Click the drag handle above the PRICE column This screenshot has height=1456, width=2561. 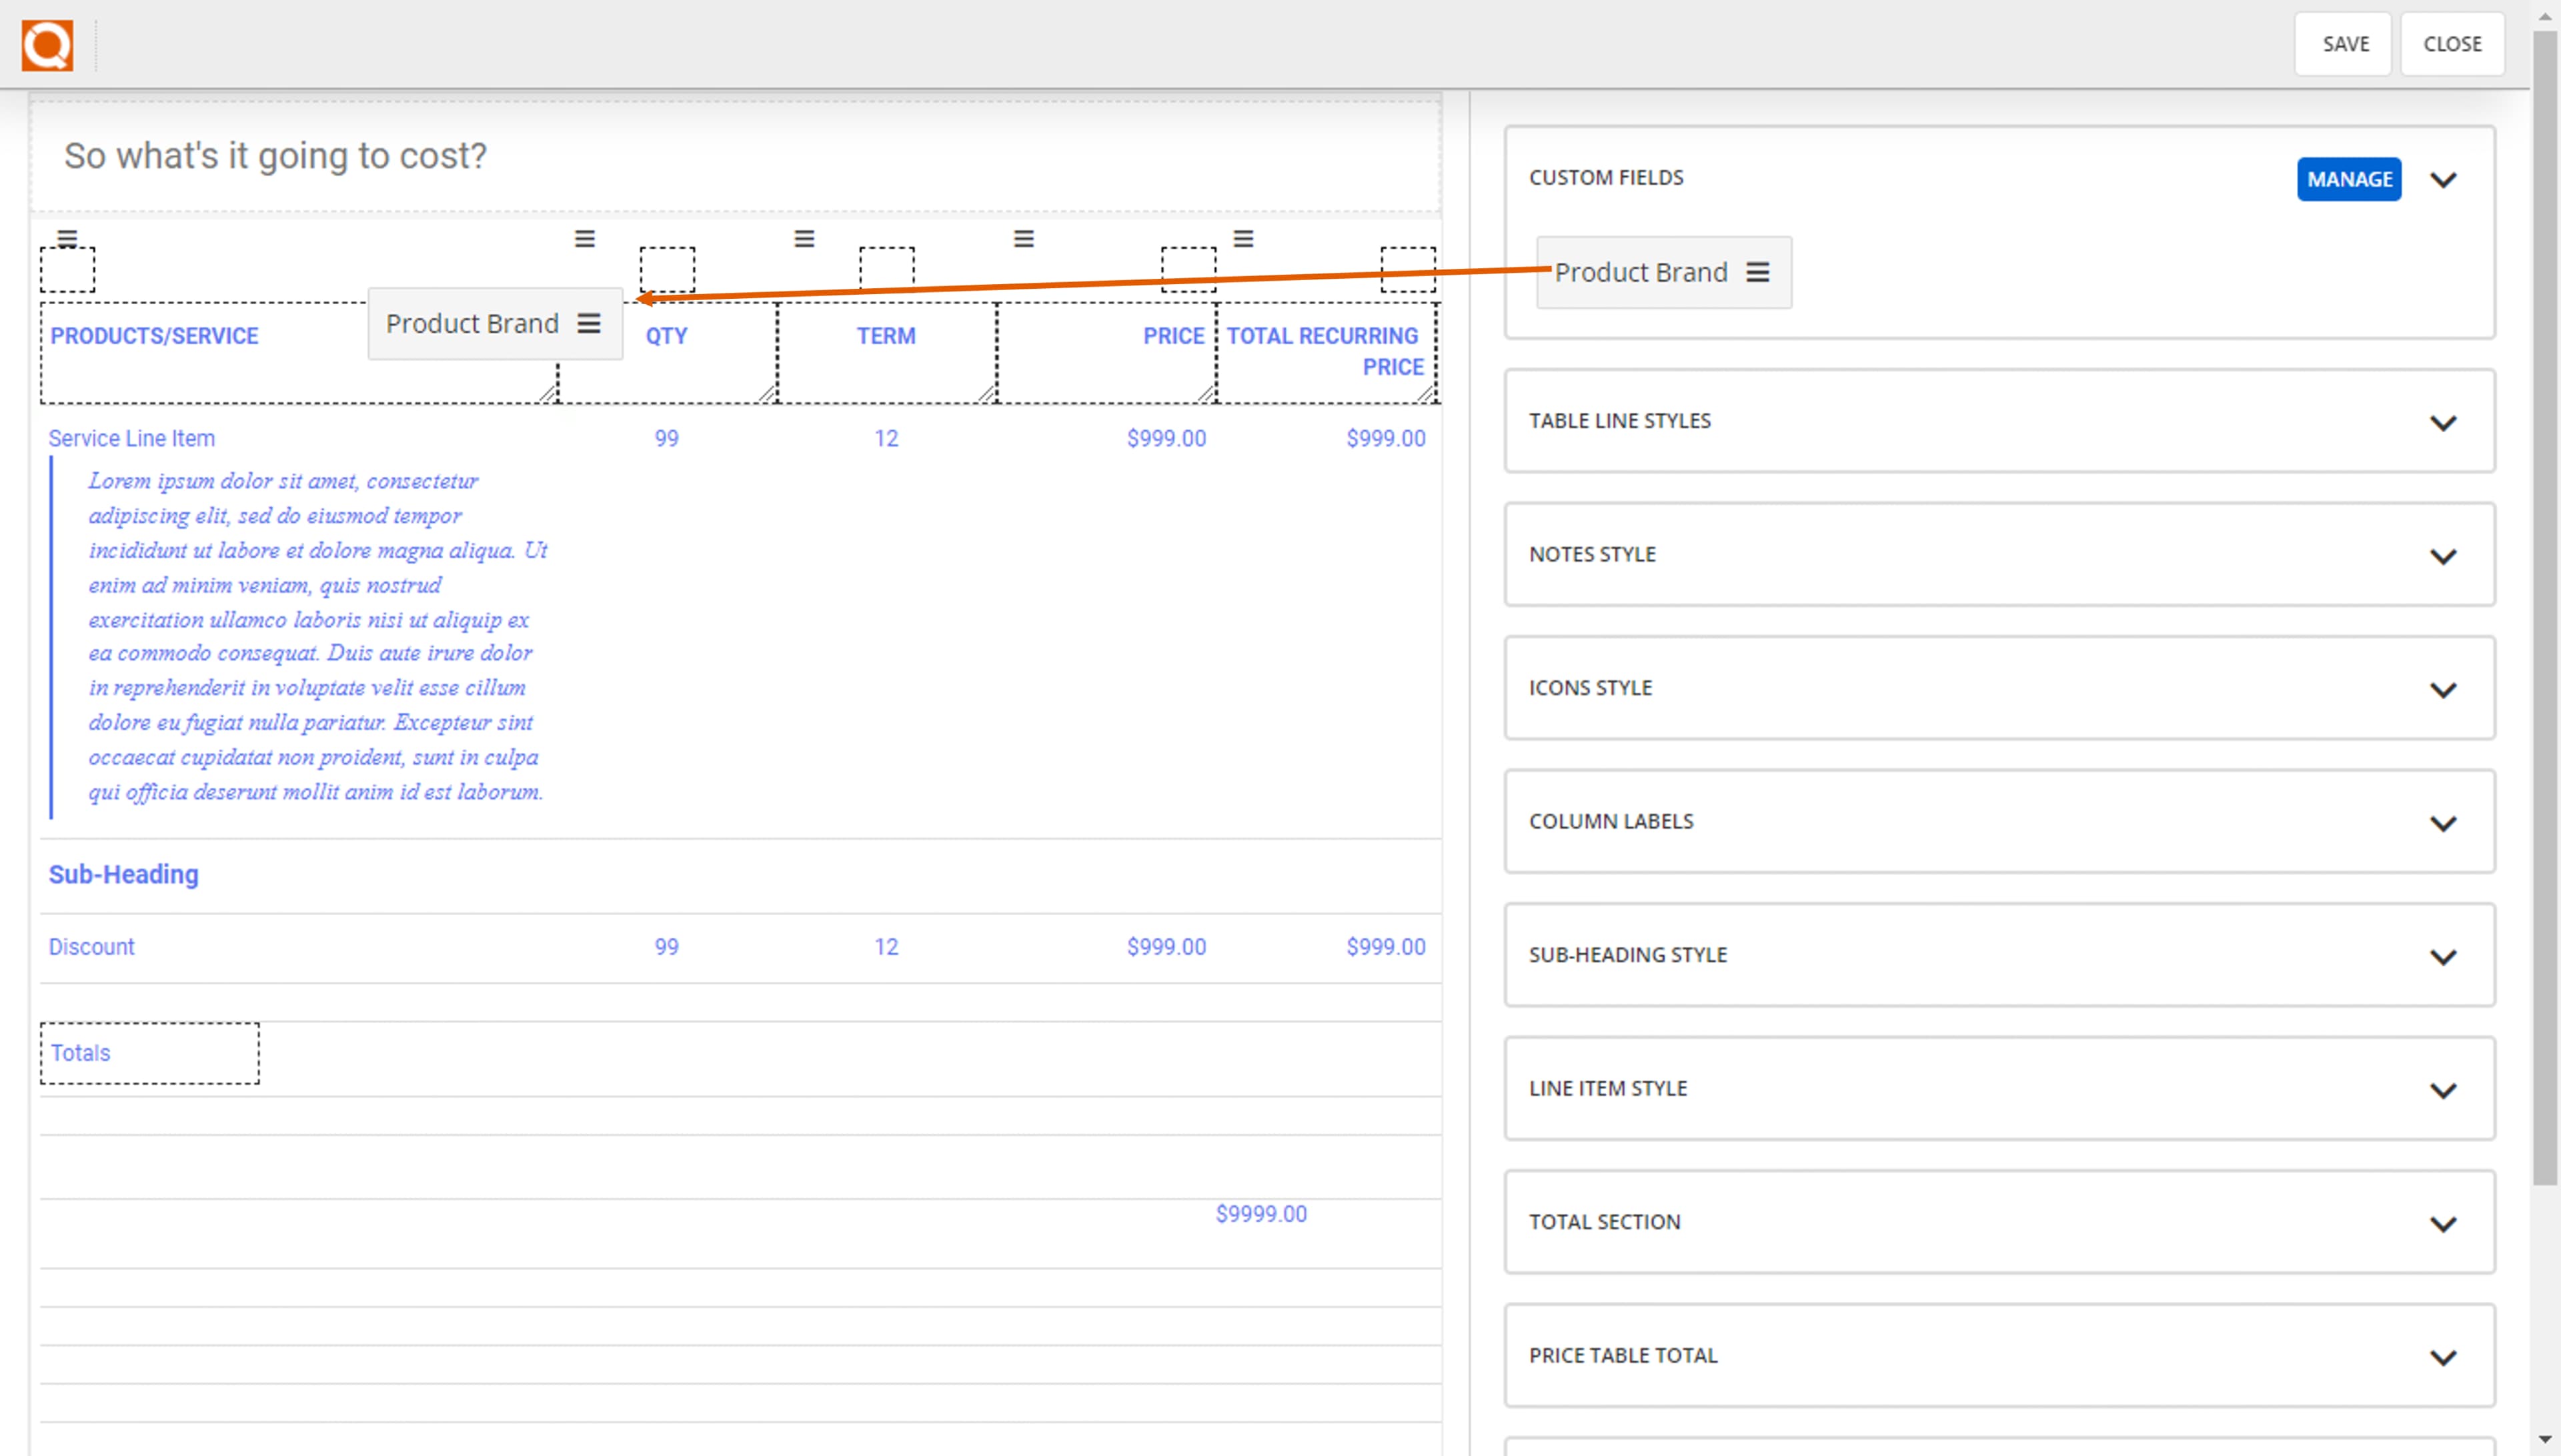(1022, 238)
